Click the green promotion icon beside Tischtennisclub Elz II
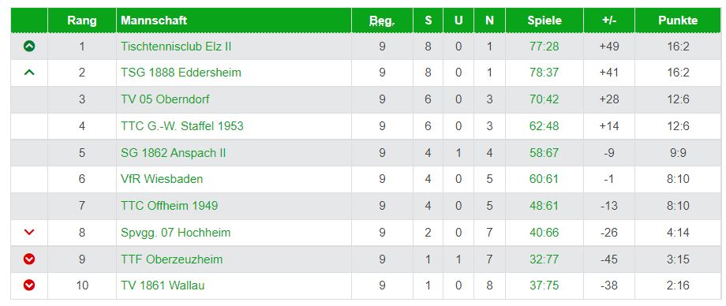Image resolution: width=726 pixels, height=306 pixels. [29, 46]
